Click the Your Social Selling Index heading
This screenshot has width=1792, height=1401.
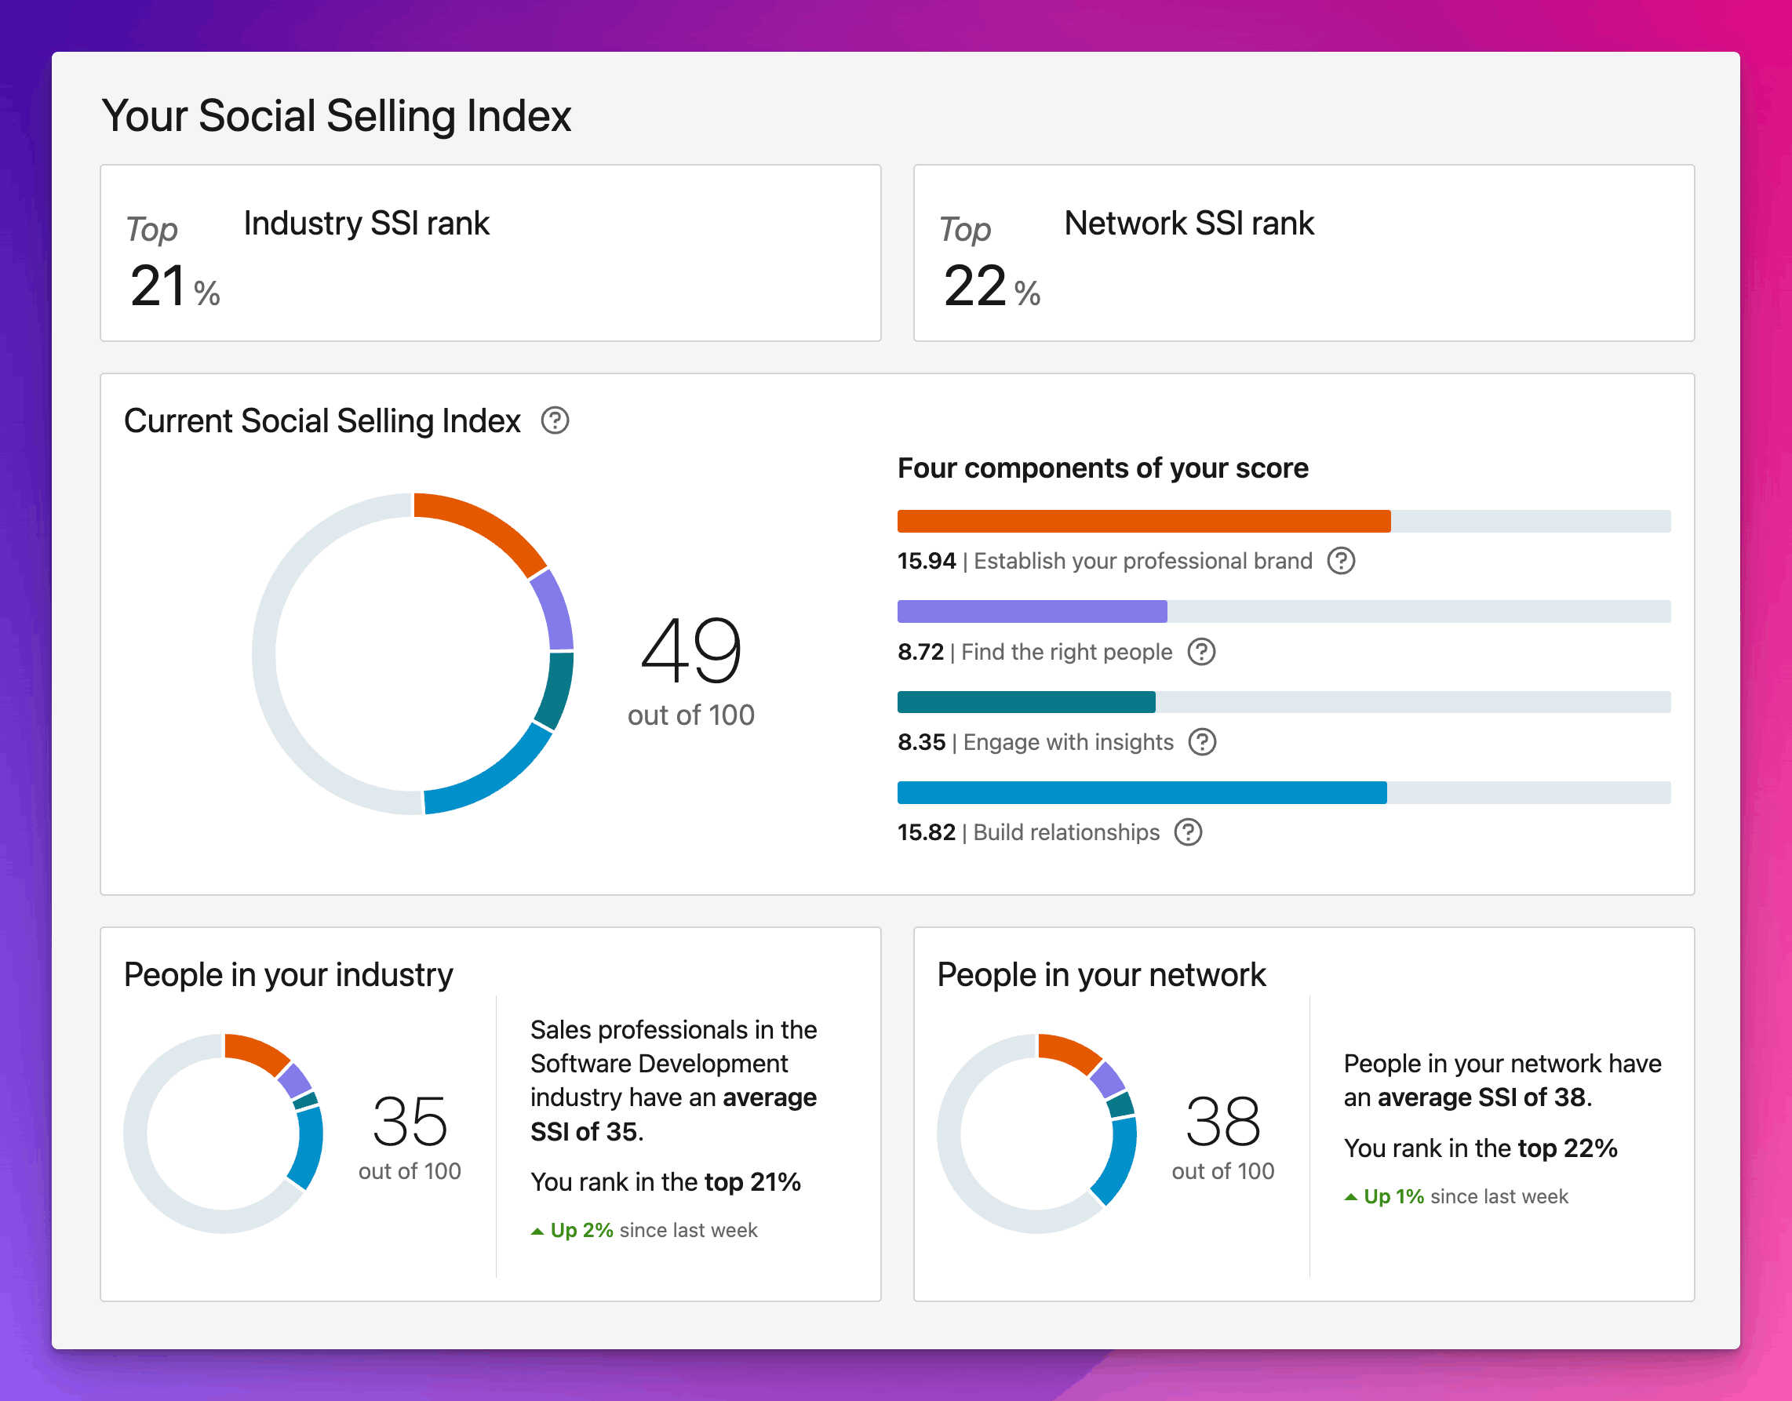(x=336, y=115)
